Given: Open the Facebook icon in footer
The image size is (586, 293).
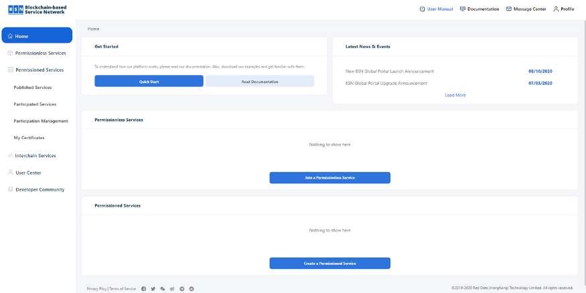Looking at the screenshot, I should point(143,289).
